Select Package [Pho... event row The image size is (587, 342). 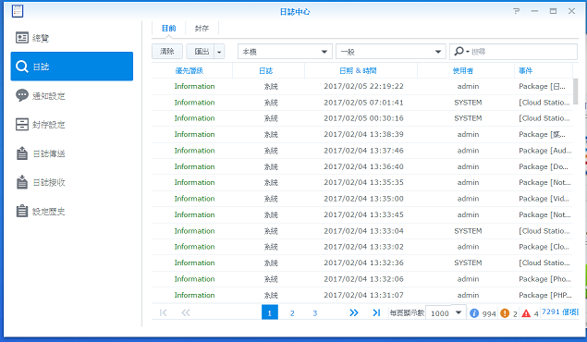click(362, 279)
